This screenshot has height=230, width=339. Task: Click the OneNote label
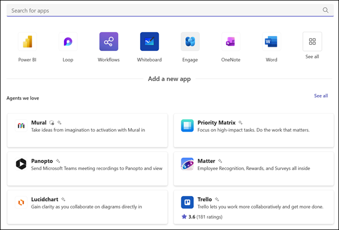(231, 60)
